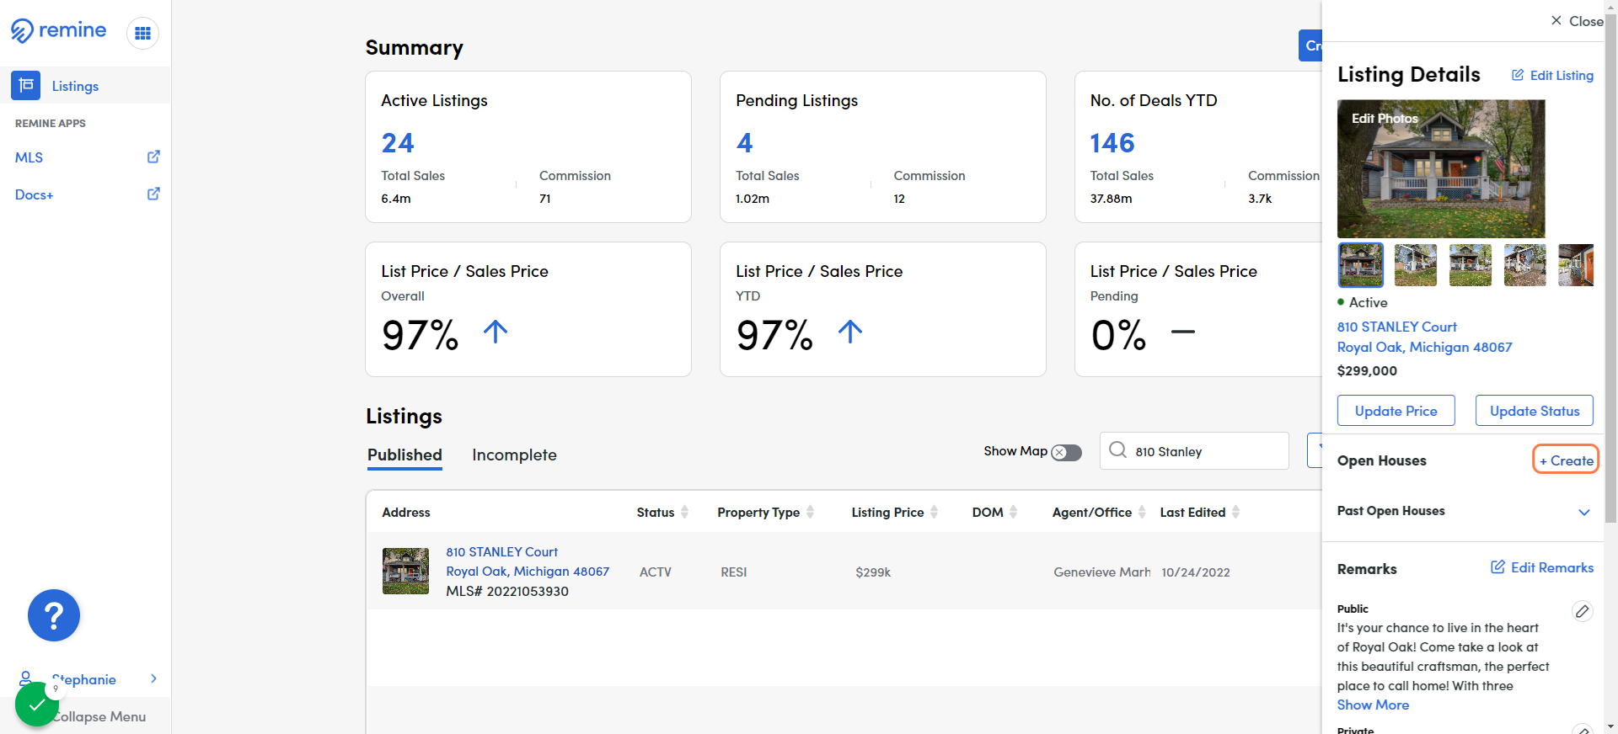Viewport: 1618px width, 734px height.
Task: Switch to the Incomplete tab
Action: coord(514,455)
